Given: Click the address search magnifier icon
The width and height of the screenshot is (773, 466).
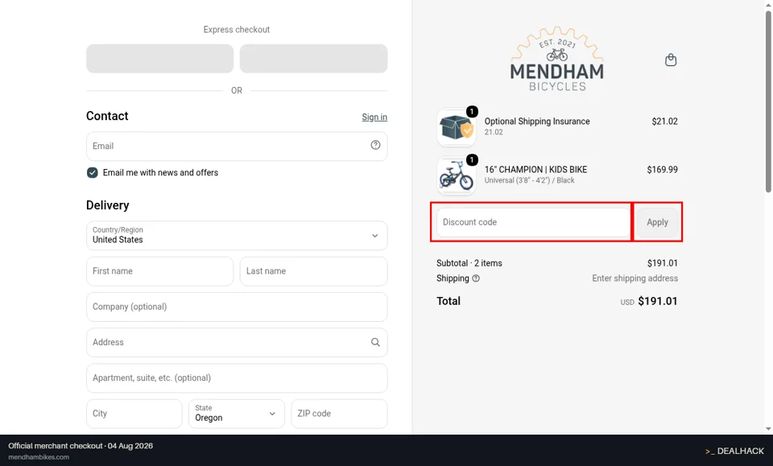Looking at the screenshot, I should (x=375, y=342).
